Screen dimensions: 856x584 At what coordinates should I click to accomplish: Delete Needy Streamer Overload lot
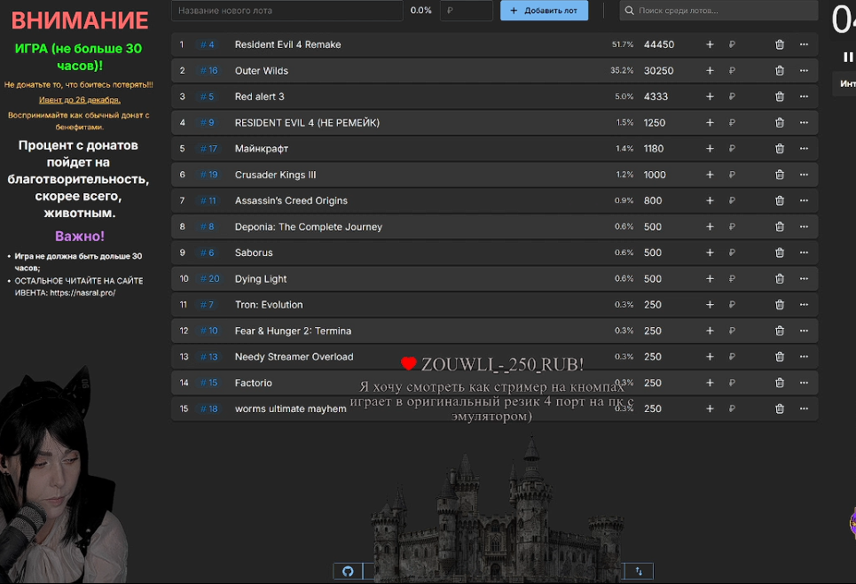[x=780, y=356]
